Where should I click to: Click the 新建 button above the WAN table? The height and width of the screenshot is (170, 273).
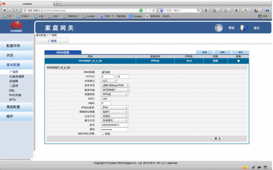[x=204, y=52]
